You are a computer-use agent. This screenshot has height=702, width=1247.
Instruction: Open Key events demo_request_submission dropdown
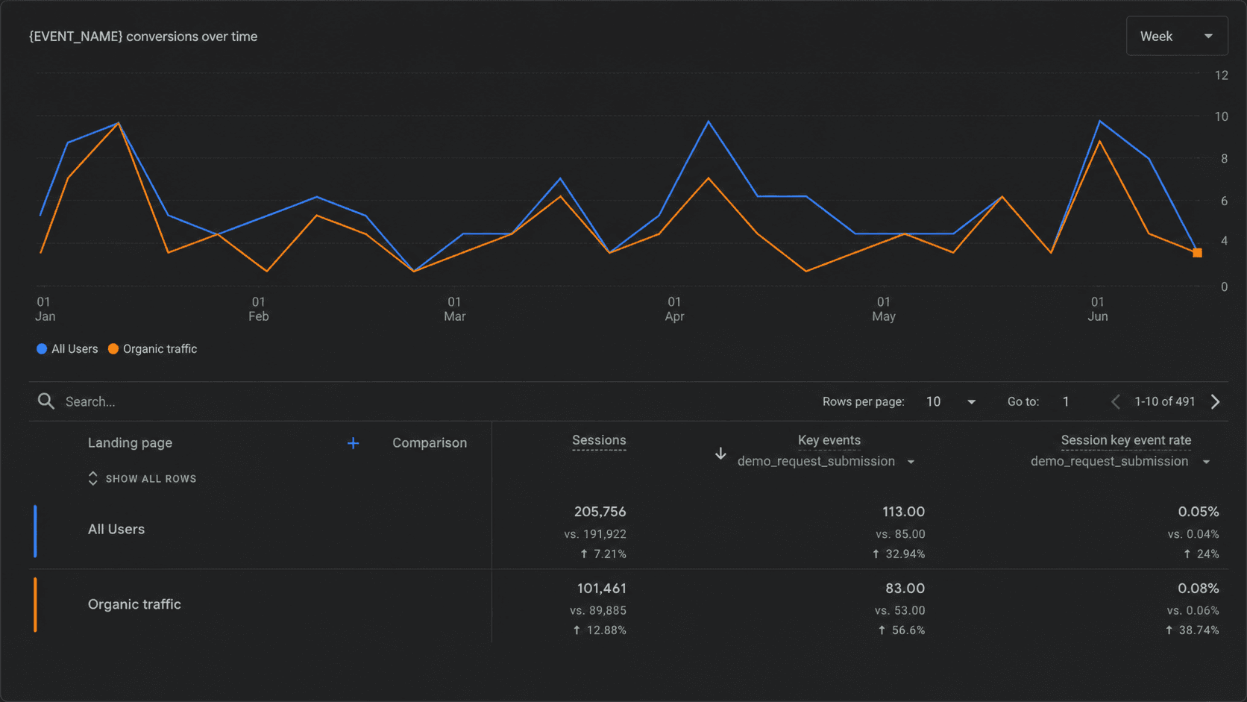(826, 462)
